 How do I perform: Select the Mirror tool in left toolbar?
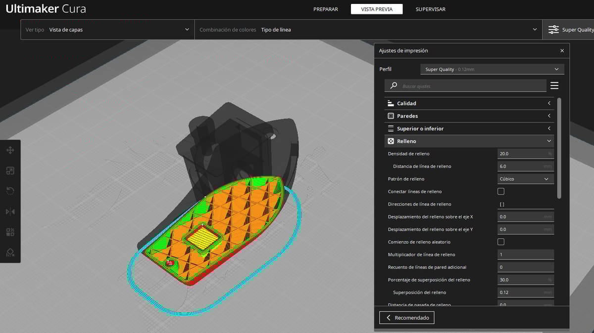pos(10,211)
